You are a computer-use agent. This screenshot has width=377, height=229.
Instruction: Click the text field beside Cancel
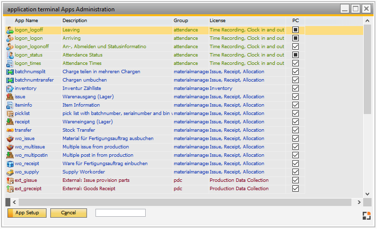coord(121,213)
